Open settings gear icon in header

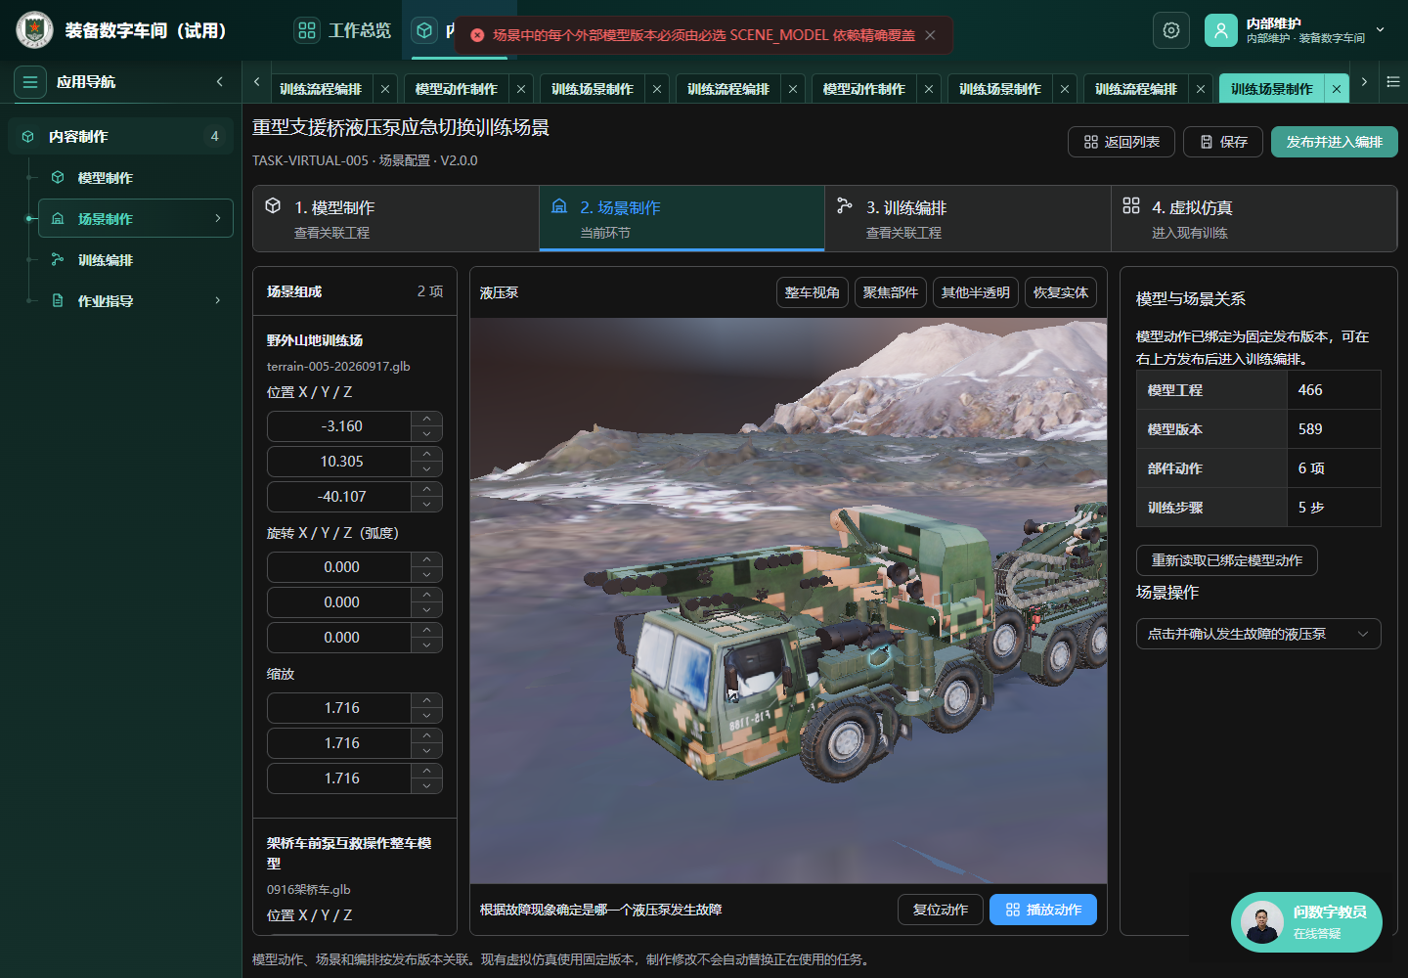point(1171,30)
